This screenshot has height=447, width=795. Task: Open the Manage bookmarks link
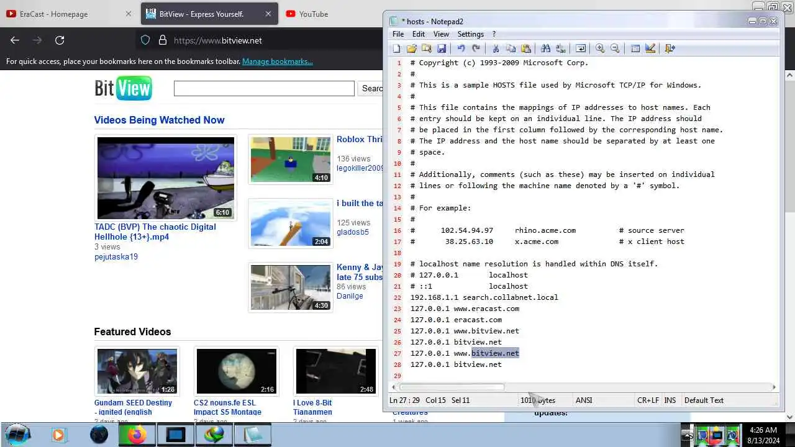point(278,61)
